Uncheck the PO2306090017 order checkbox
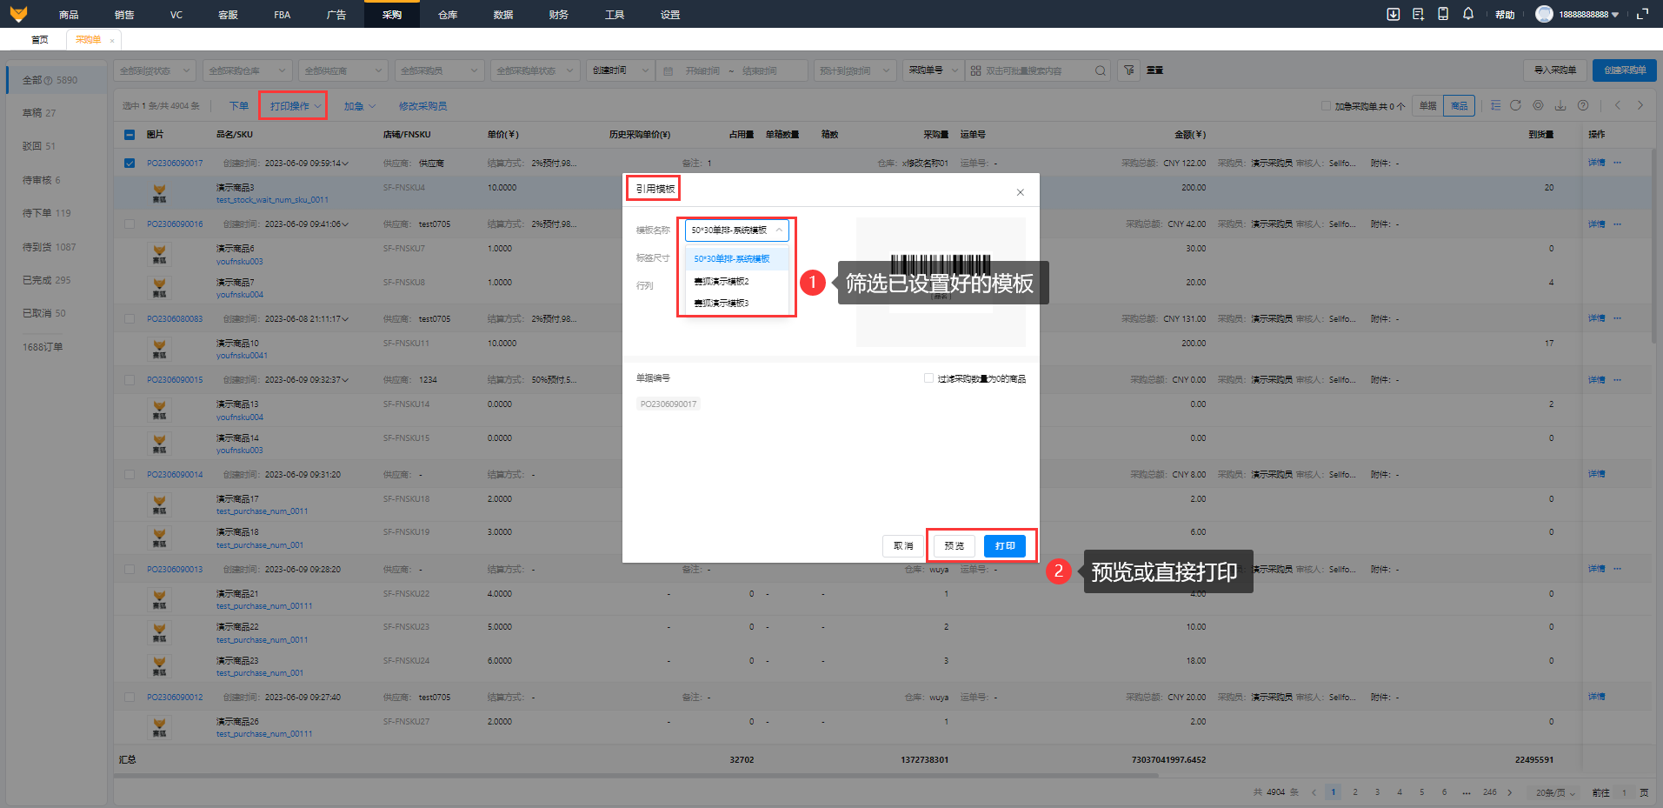This screenshot has height=808, width=1663. click(130, 163)
